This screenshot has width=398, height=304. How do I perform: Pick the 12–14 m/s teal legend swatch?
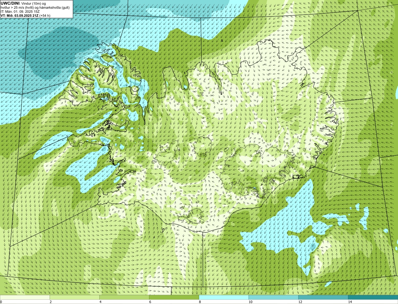323,297
